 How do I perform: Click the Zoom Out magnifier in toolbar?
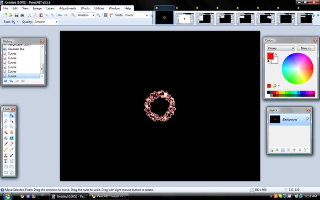[73, 15]
